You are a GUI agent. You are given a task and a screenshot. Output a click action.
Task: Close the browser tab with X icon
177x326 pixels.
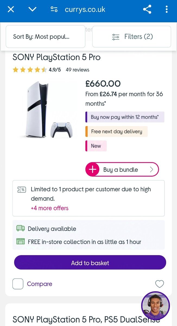pos(11,10)
